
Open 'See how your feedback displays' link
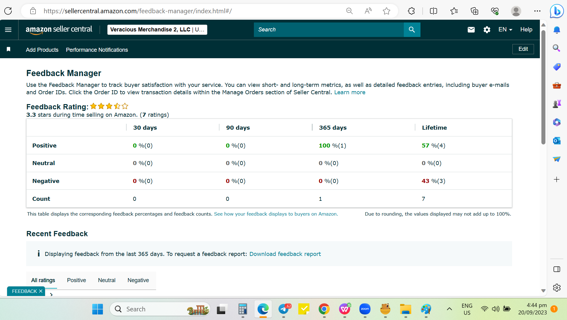[x=276, y=214]
